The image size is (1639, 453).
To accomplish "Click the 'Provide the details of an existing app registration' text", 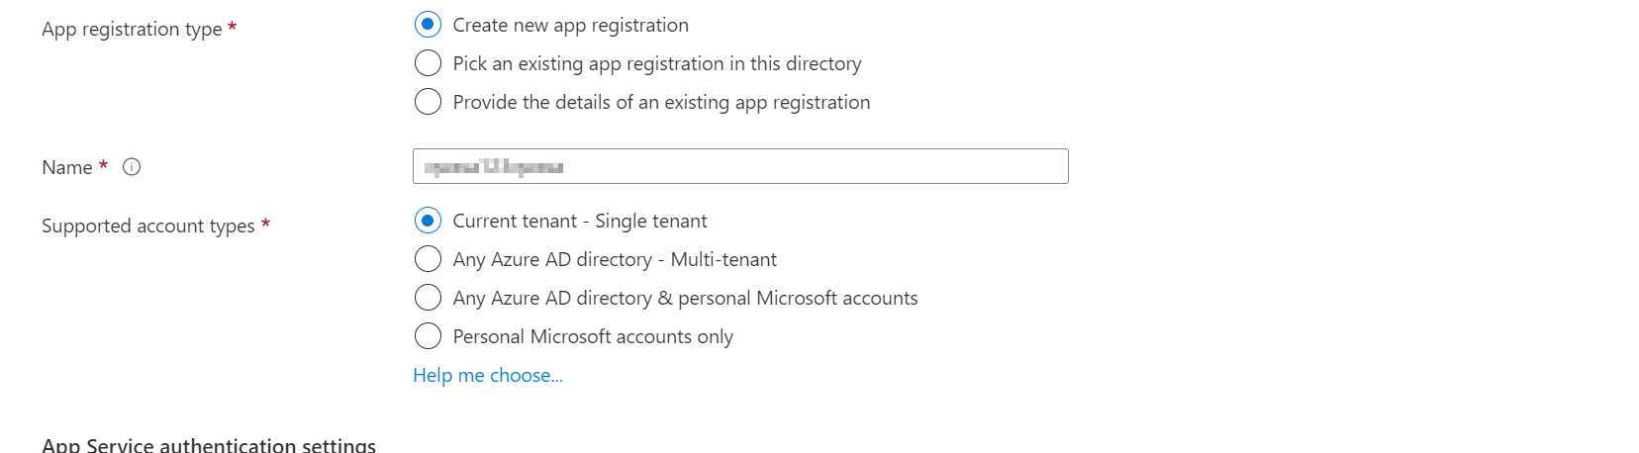I will coord(661,102).
